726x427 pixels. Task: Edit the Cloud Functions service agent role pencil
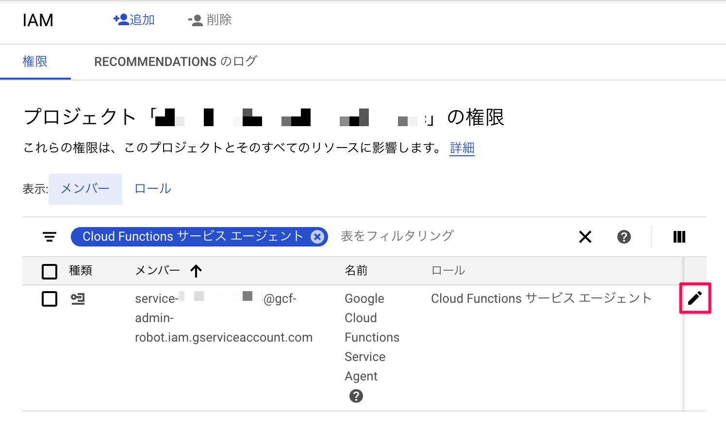695,298
